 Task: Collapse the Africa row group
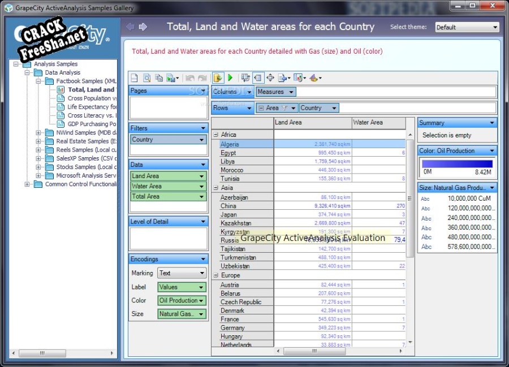coord(215,135)
